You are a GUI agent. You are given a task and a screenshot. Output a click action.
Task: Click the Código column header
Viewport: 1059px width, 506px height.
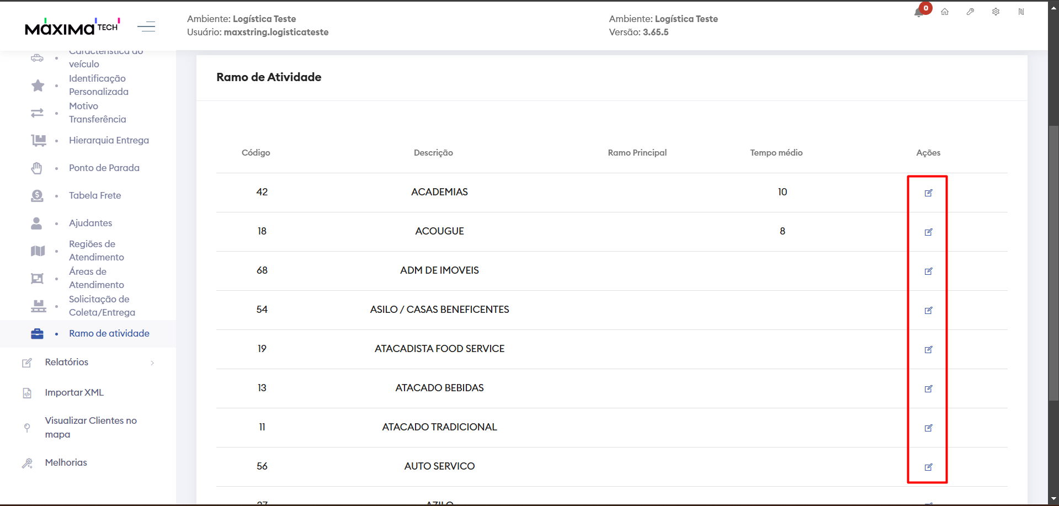[x=256, y=153]
